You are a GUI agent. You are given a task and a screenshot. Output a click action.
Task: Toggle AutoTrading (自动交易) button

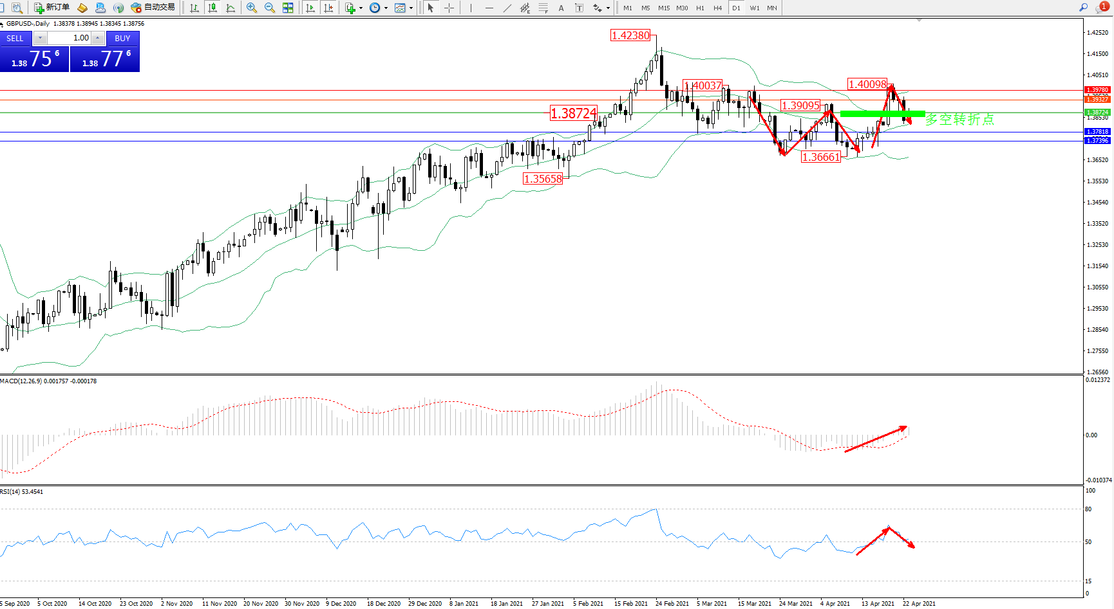(x=153, y=8)
